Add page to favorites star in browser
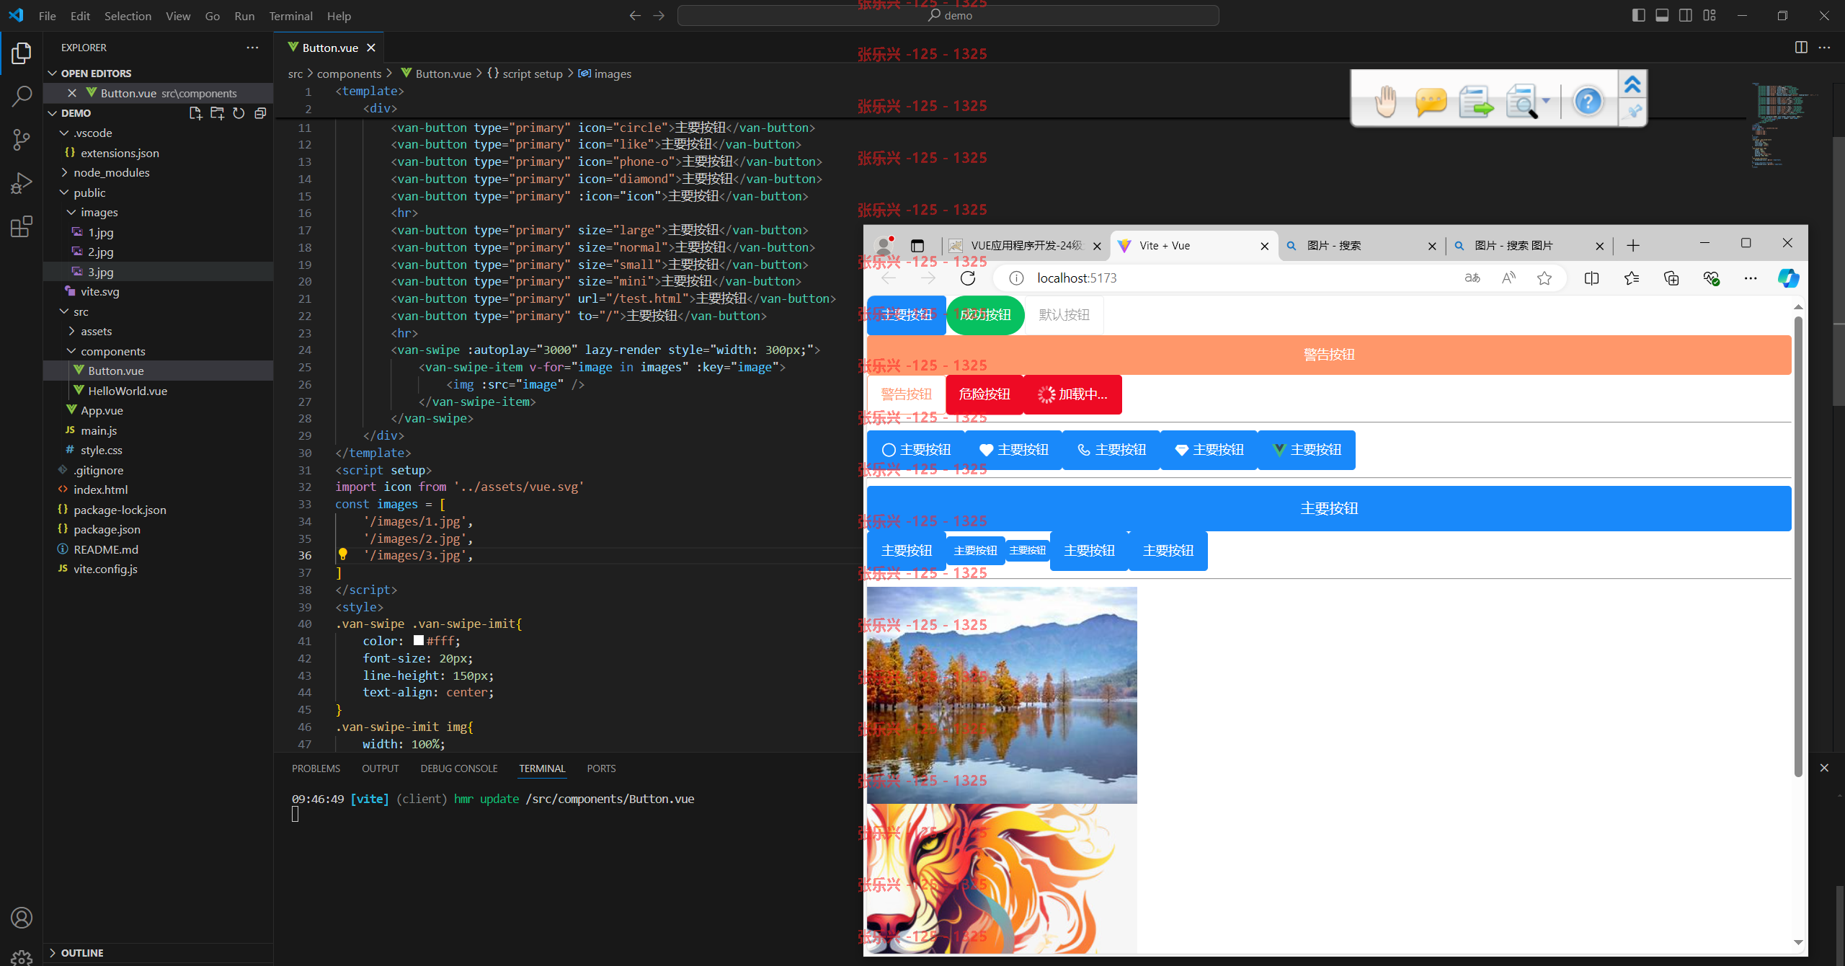1845x966 pixels. 1544,278
